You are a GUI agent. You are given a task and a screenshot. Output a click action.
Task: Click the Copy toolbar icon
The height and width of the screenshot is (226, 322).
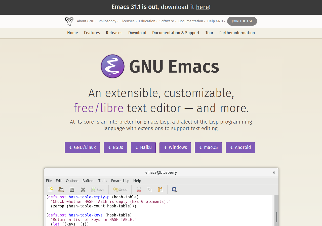point(149,190)
